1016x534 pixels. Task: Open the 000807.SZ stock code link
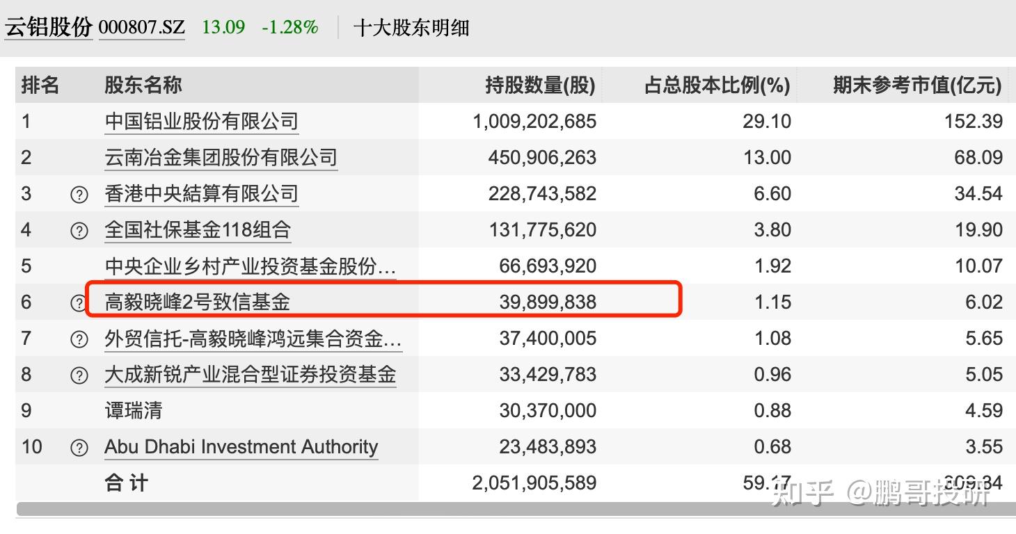pyautogui.click(x=142, y=27)
